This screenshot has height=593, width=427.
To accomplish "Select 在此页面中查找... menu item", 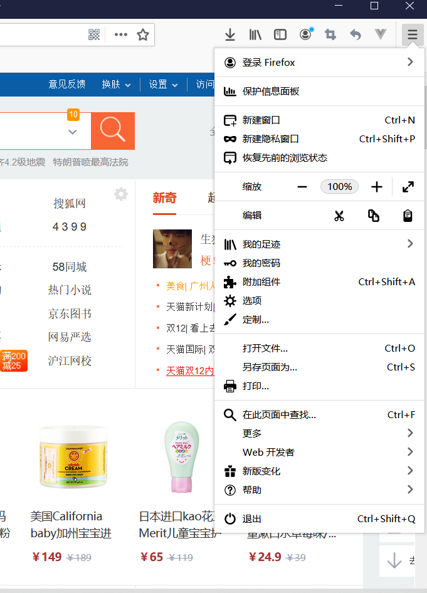I will point(319,415).
